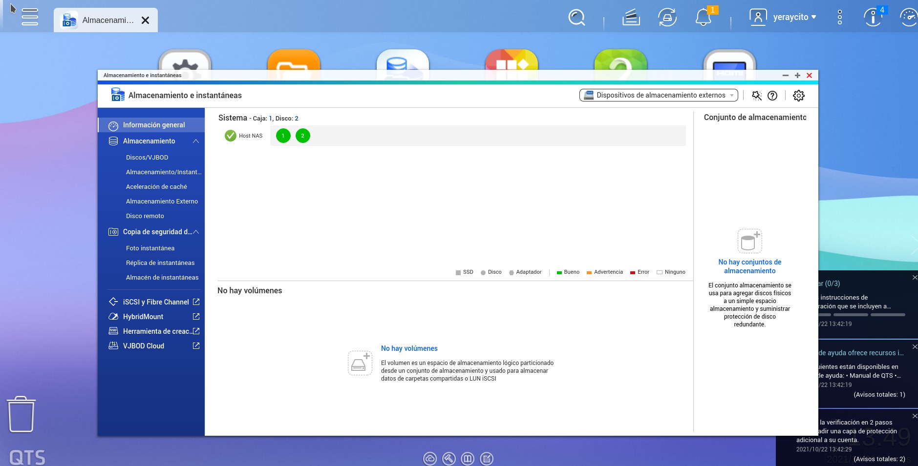
Task: Collapse the Copia de seguridad section
Action: tap(196, 232)
